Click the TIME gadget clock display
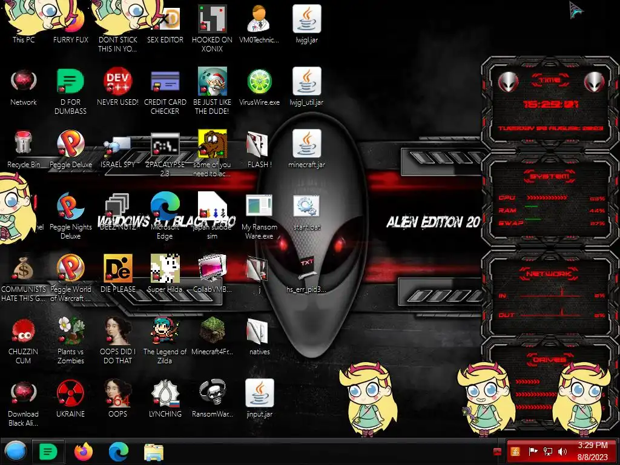 coord(550,104)
